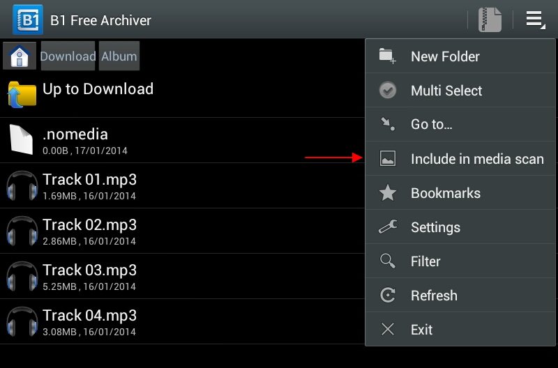Click the Settings wrench icon

(388, 227)
